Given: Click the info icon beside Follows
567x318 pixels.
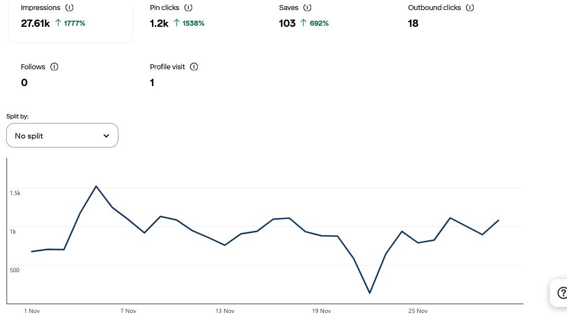Looking at the screenshot, I should pyautogui.click(x=54, y=67).
